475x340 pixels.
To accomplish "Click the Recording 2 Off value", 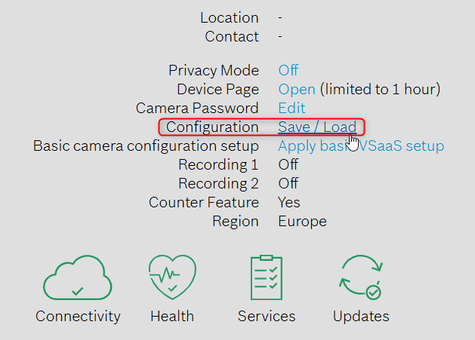I will pos(288,183).
